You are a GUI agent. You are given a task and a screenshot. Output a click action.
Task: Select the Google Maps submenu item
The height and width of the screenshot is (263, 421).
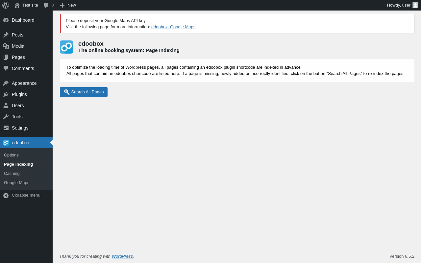pos(16,183)
